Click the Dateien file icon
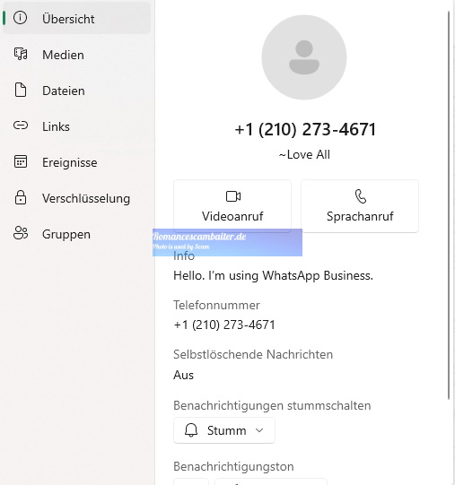 (21, 90)
